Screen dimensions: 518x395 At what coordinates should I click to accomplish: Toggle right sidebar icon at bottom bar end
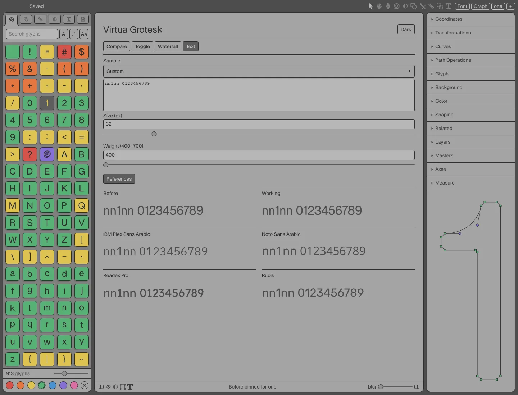pyautogui.click(x=417, y=387)
